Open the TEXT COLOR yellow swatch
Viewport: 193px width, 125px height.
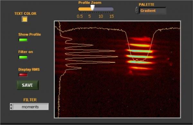24,19
